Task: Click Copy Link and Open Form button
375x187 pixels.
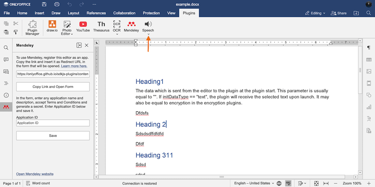Action: (x=52, y=87)
